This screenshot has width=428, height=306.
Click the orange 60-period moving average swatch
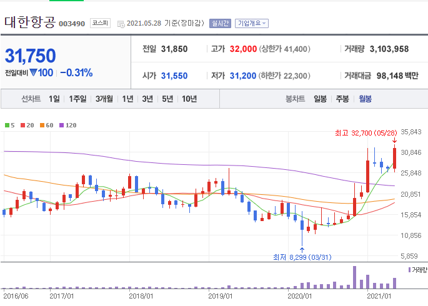42,125
